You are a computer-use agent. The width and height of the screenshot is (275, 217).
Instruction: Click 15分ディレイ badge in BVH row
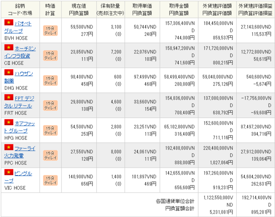[50, 31]
